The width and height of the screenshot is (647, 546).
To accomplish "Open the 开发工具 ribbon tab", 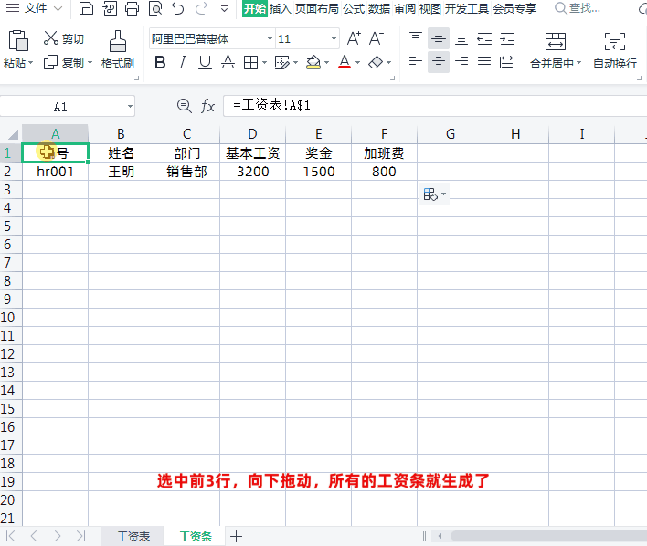I will [467, 8].
